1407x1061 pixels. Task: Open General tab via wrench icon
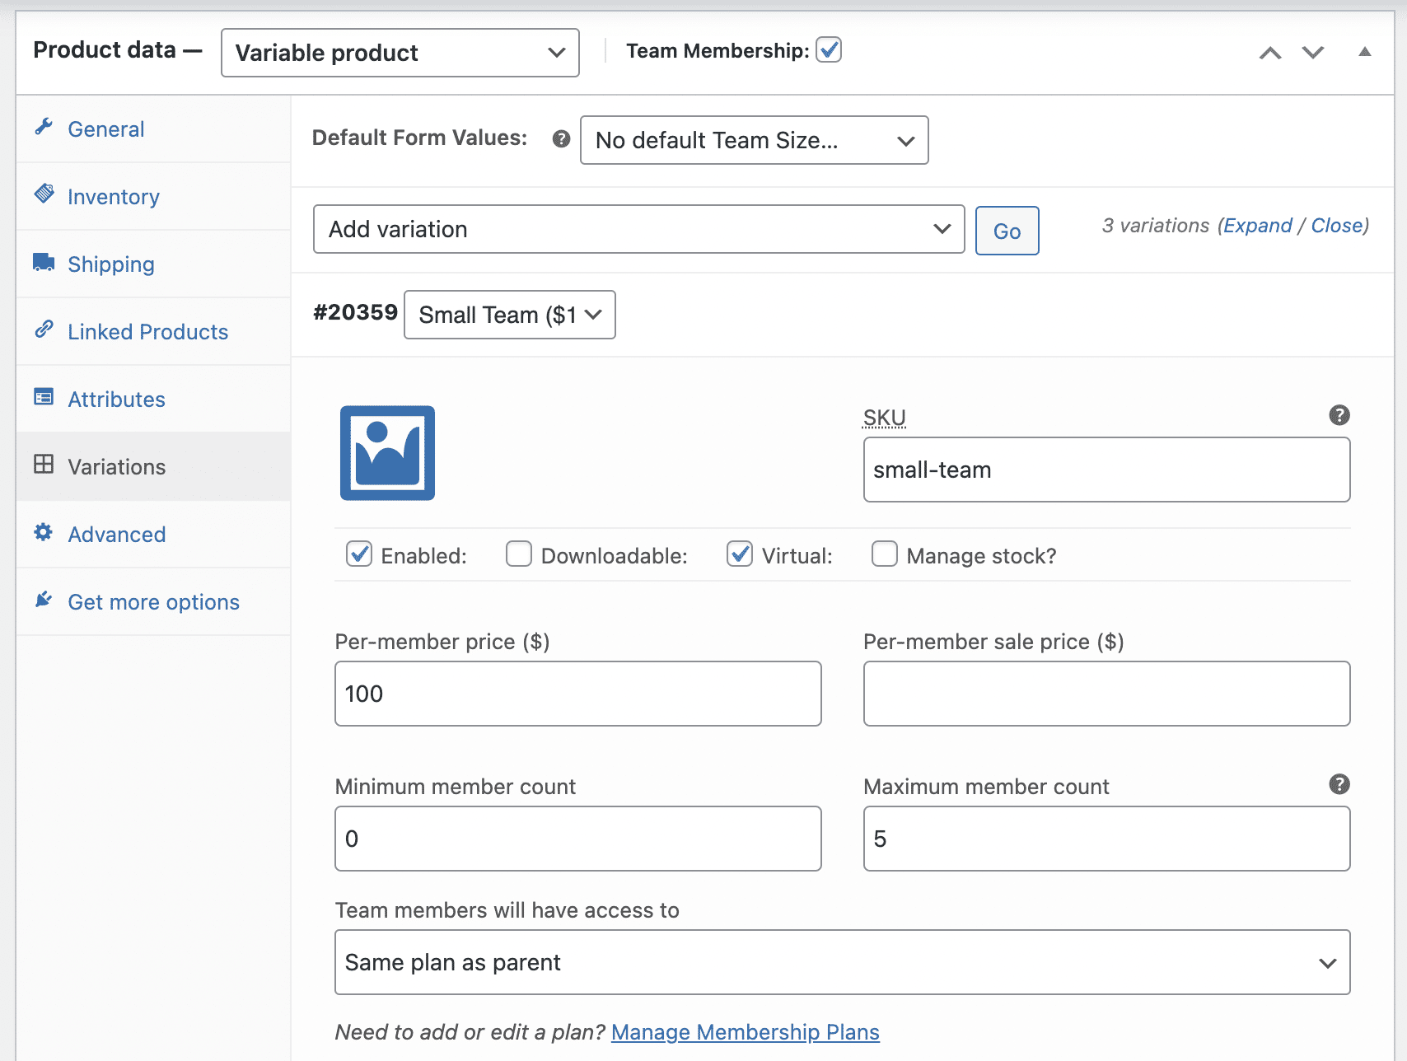(44, 128)
